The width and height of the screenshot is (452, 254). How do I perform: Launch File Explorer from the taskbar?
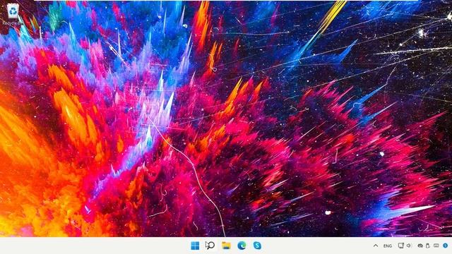click(x=226, y=246)
